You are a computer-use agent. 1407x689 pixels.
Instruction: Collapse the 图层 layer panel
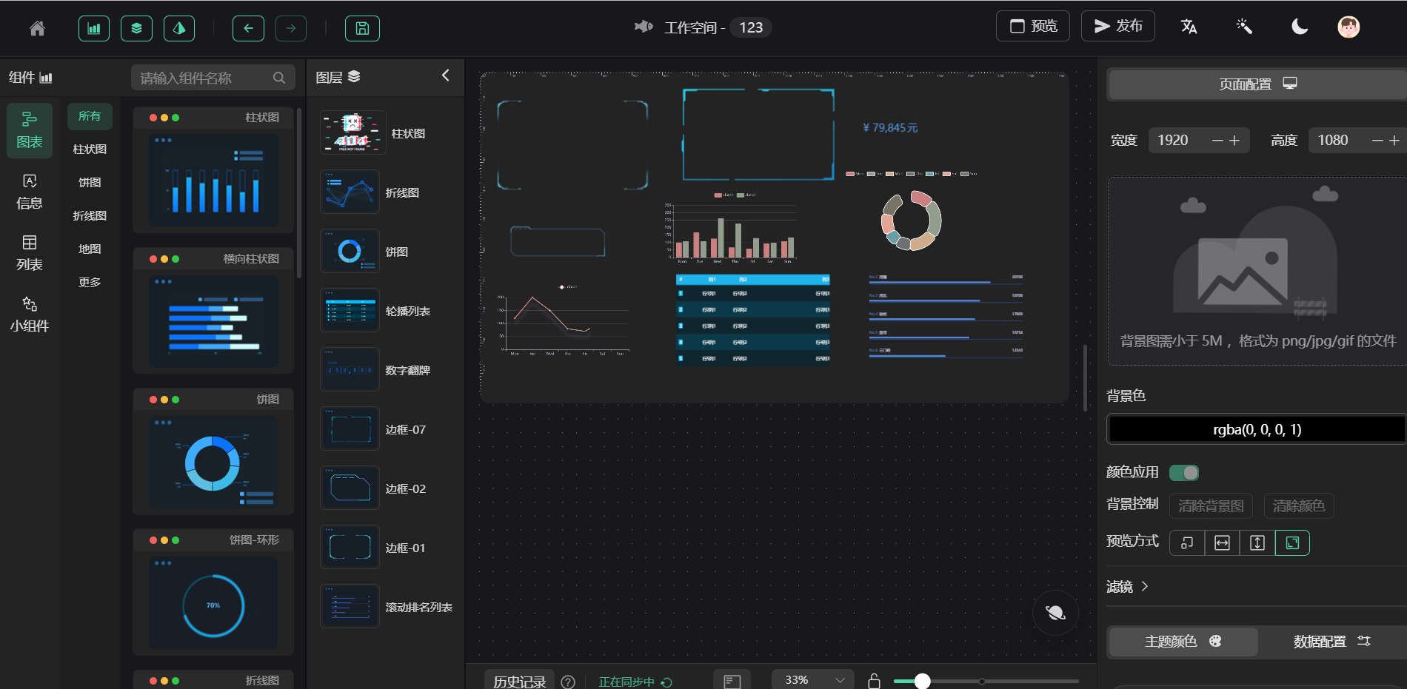click(x=445, y=75)
